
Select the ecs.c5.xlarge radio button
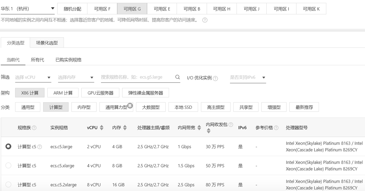pyautogui.click(x=9, y=165)
